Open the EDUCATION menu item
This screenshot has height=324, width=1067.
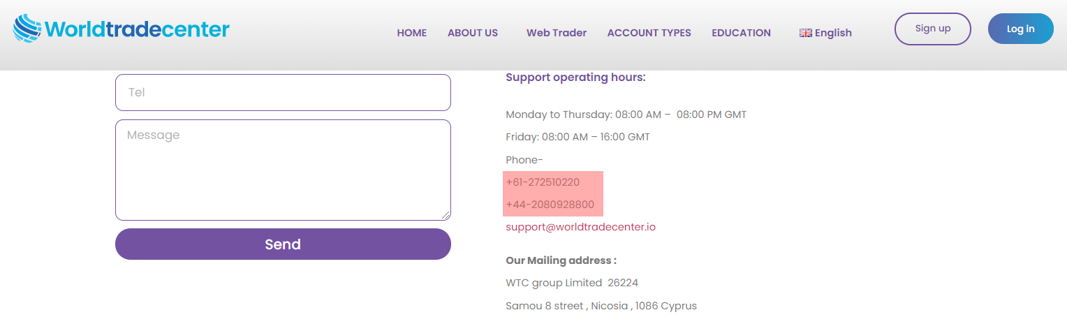click(741, 33)
